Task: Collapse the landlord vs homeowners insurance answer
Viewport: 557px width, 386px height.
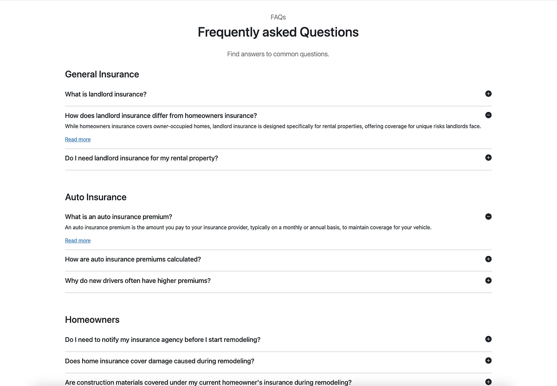Action: click(488, 115)
